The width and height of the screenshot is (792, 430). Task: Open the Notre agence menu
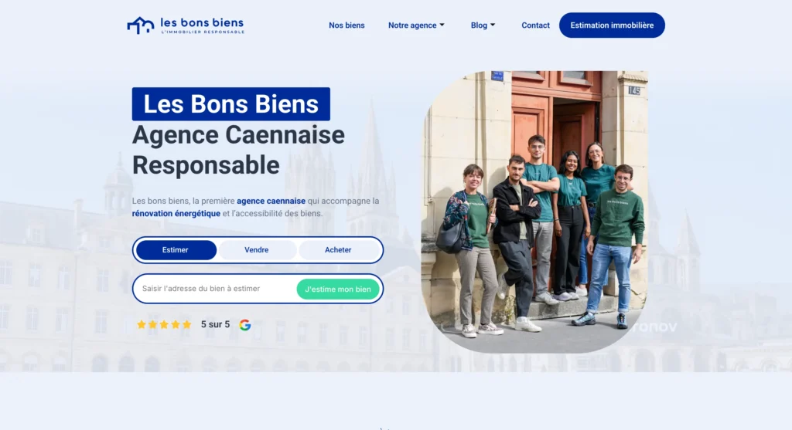pyautogui.click(x=416, y=25)
